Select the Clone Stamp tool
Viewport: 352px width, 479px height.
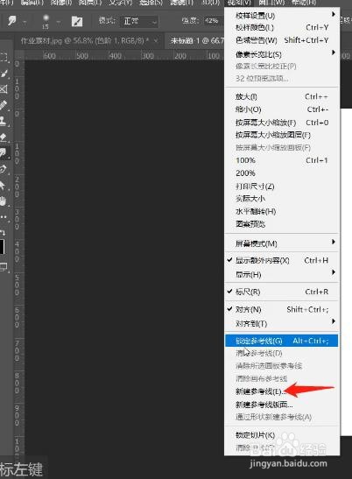[4, 121]
